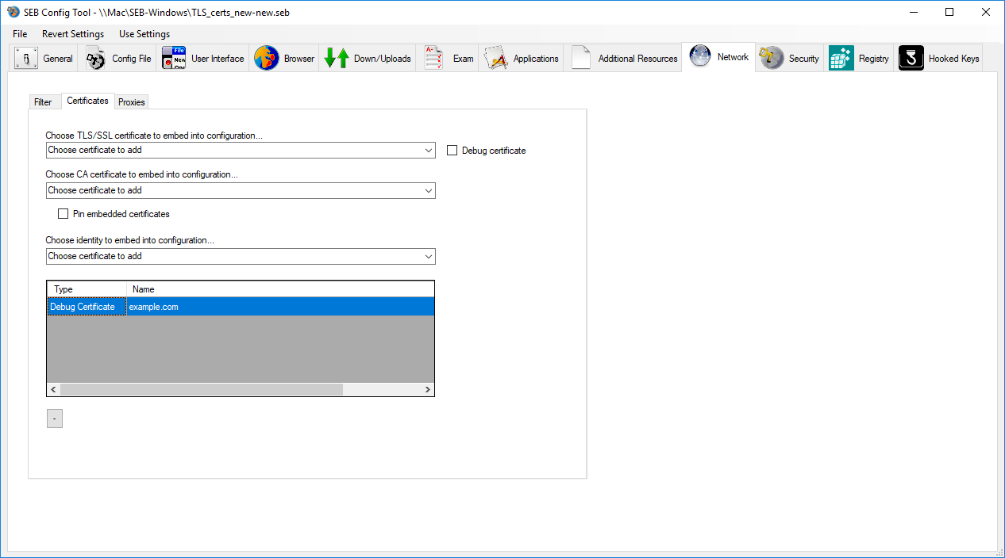1005x558 pixels.
Task: Select the Certificates sub-tab
Action: coord(87,101)
